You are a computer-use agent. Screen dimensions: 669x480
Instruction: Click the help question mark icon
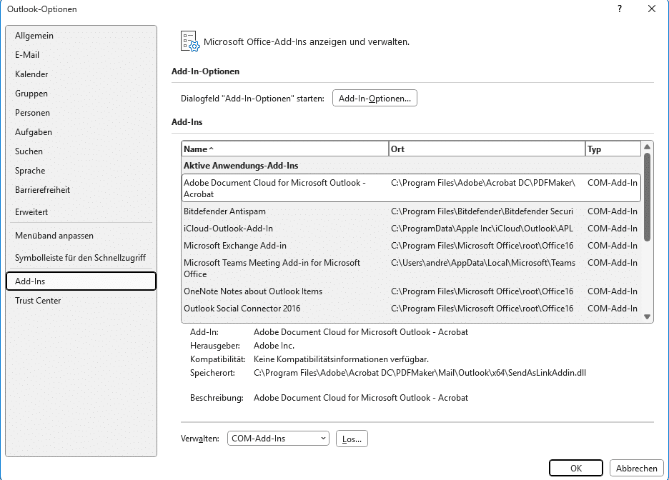[x=619, y=9]
